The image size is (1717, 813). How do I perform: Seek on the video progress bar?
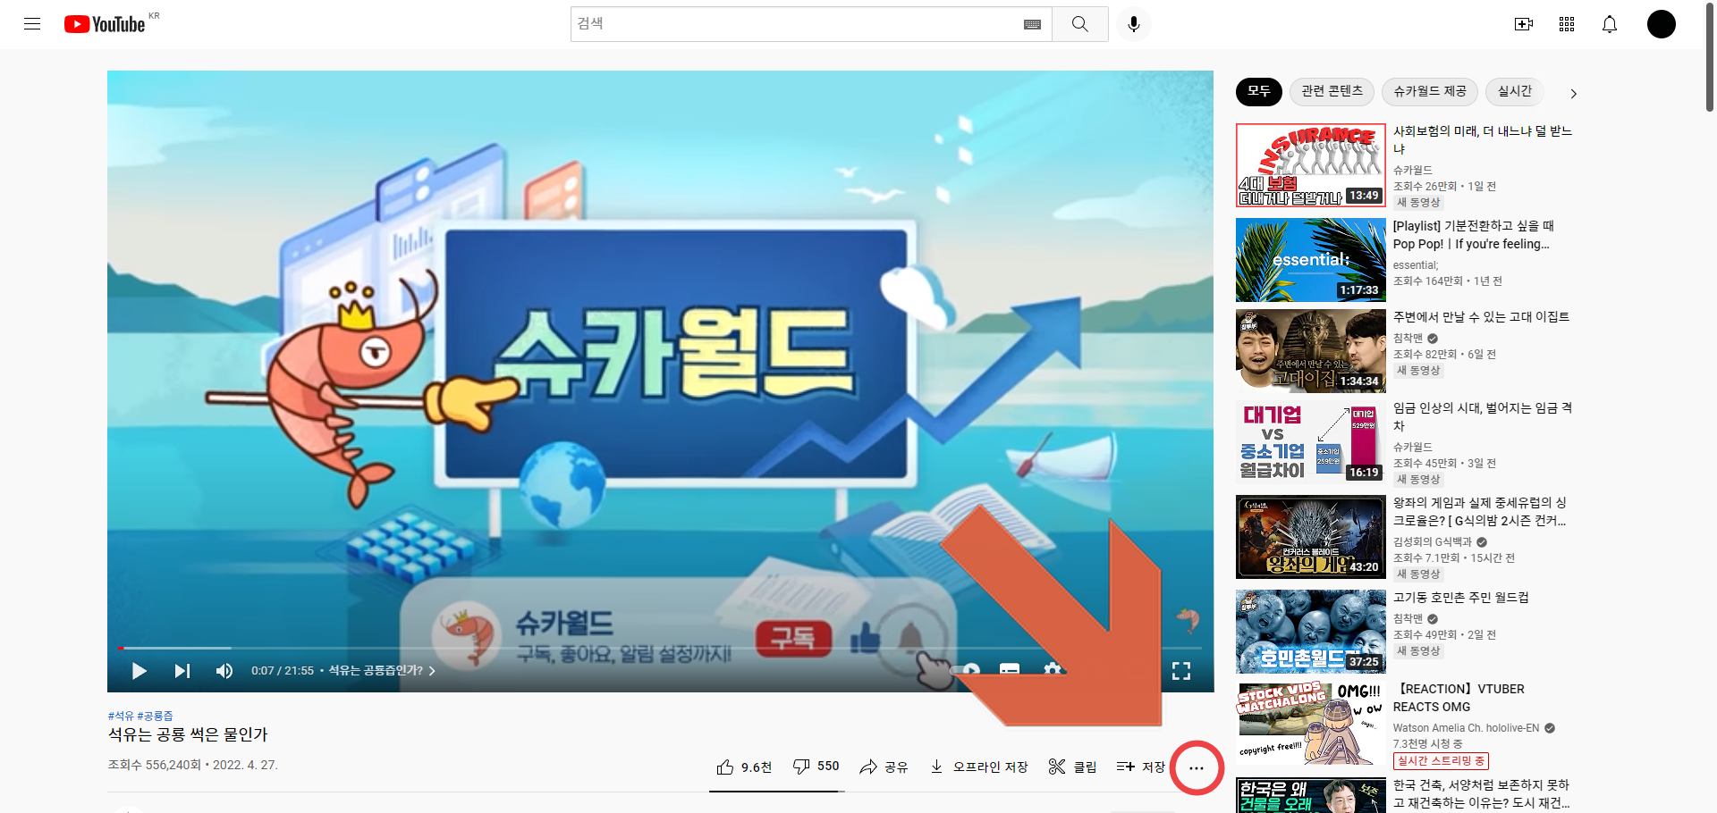coord(660,648)
